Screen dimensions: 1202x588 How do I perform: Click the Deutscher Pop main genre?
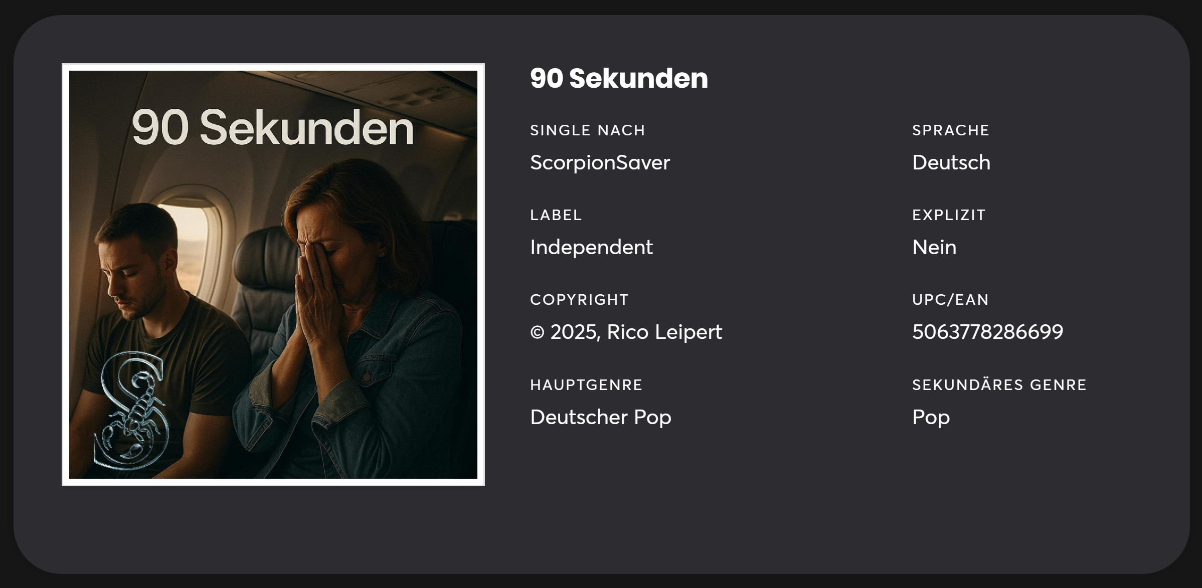pos(600,417)
